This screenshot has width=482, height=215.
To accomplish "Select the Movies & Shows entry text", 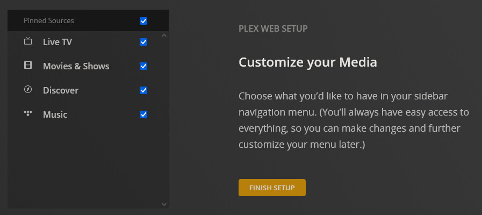I will (x=76, y=66).
